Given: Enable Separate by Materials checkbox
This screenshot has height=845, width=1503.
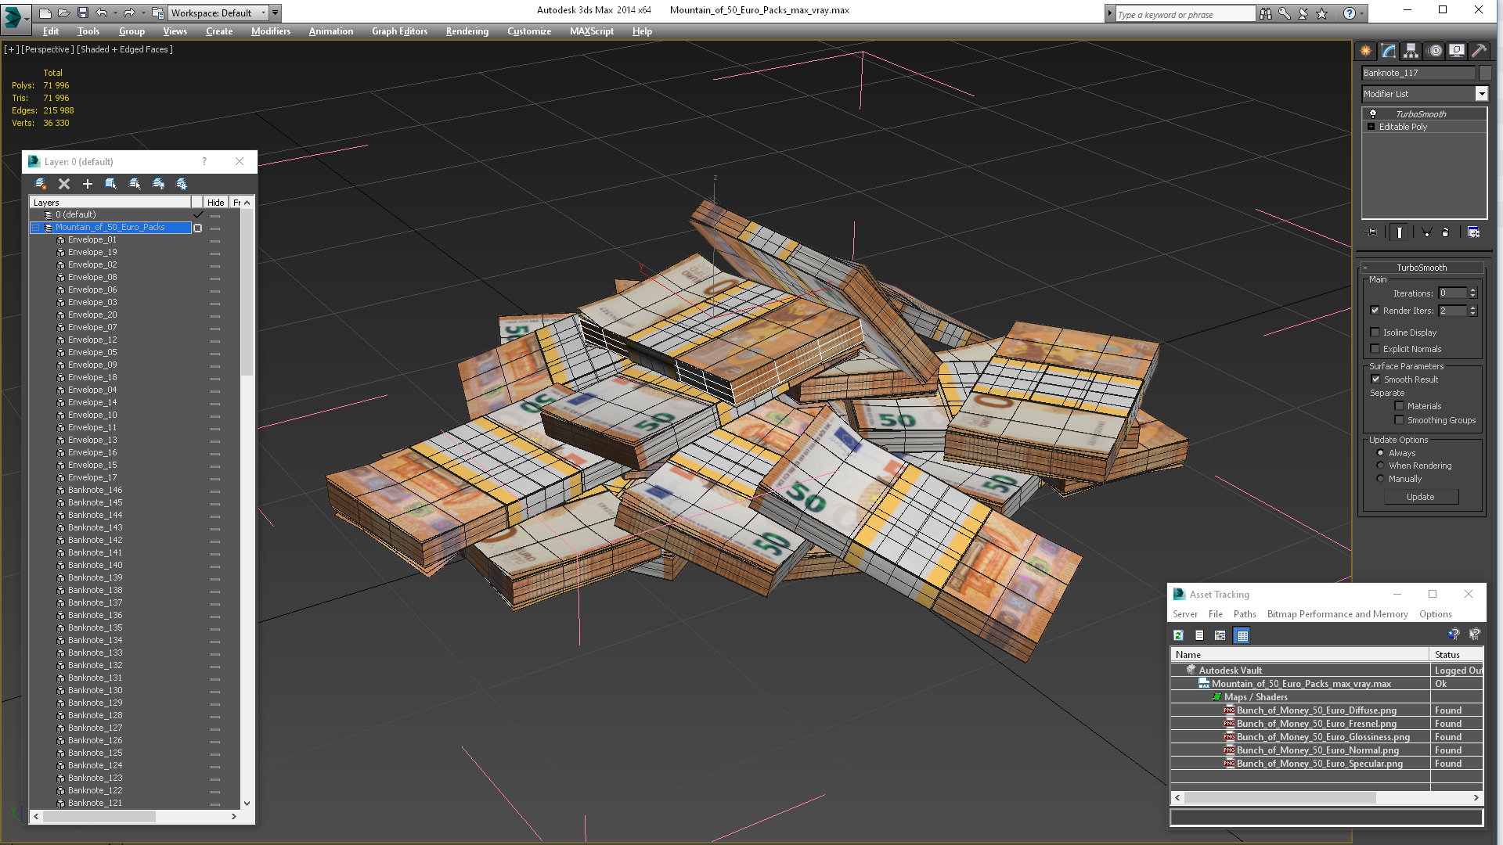Looking at the screenshot, I should coord(1400,406).
